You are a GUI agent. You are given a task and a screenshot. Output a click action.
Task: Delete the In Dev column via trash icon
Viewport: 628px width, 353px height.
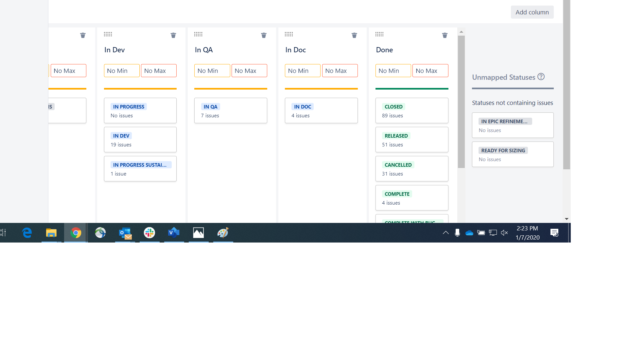point(173,35)
